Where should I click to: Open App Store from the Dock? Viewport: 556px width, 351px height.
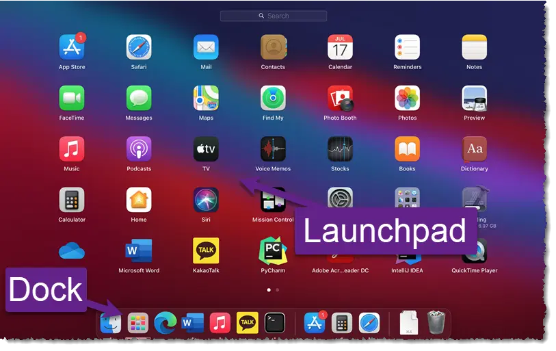point(315,323)
